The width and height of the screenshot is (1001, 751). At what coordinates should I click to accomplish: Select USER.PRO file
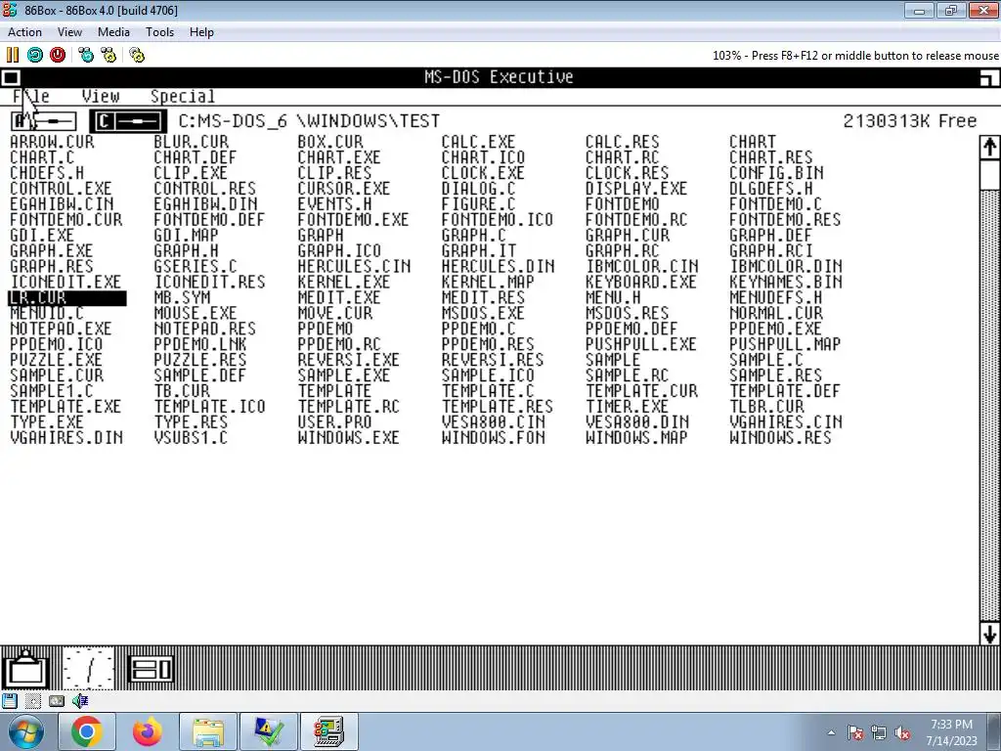click(x=334, y=422)
